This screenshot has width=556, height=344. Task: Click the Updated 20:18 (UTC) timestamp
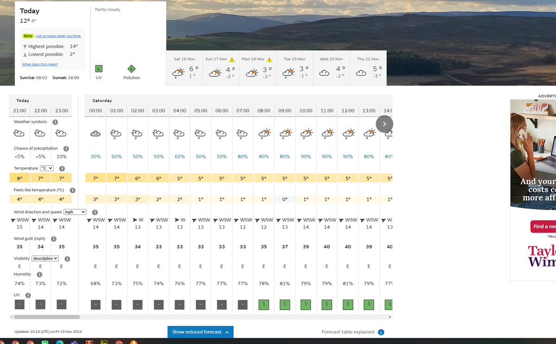pyautogui.click(x=48, y=332)
